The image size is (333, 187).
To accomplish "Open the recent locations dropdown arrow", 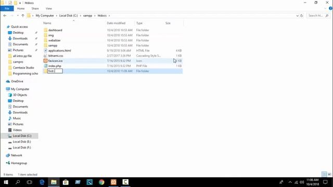I will 18,16.
